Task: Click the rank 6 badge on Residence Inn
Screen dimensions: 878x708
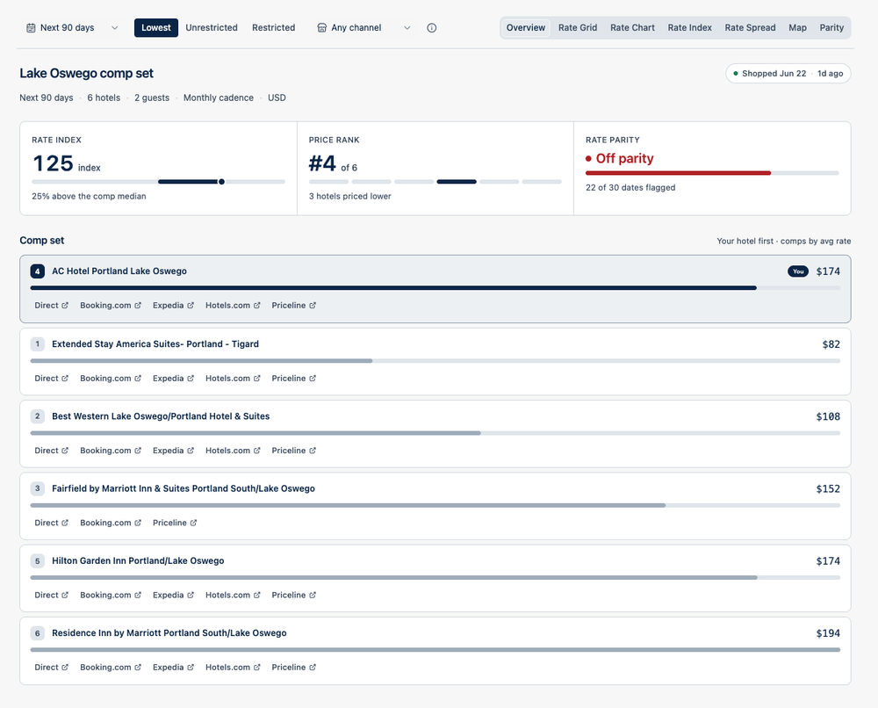Action: point(38,633)
